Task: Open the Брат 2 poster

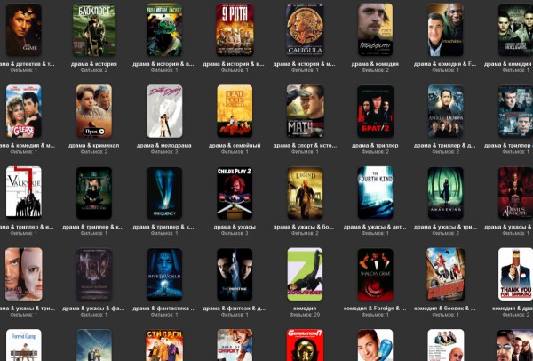Action: [x=376, y=111]
